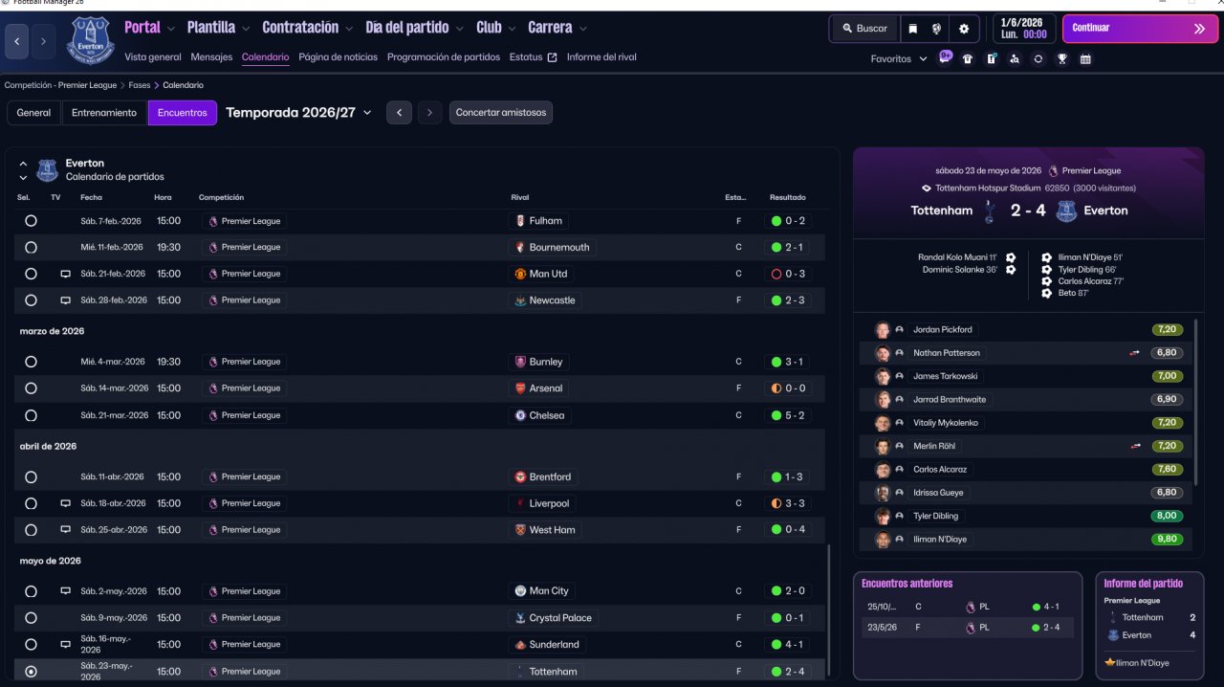Click TV icon on Liverpool fixture row
The image size is (1224, 687).
(x=65, y=503)
